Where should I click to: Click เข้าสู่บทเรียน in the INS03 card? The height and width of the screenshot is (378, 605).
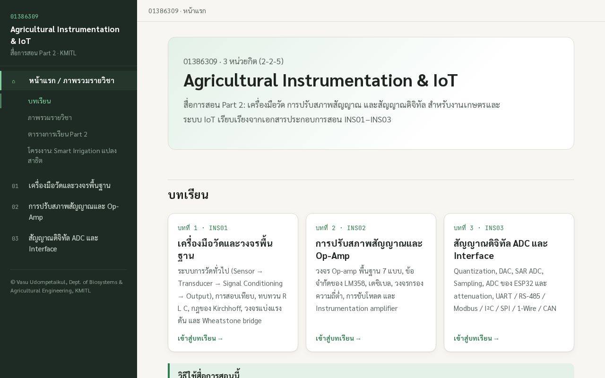tap(476, 338)
